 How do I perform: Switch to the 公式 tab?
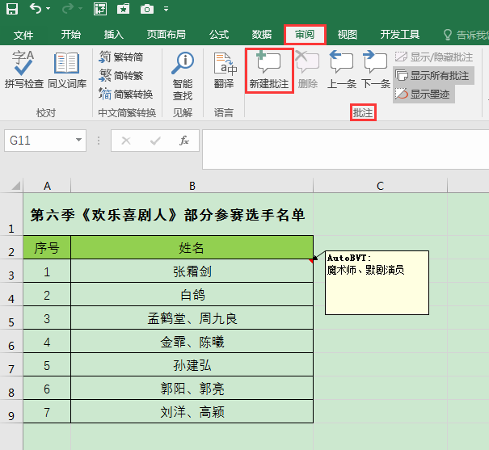click(219, 34)
